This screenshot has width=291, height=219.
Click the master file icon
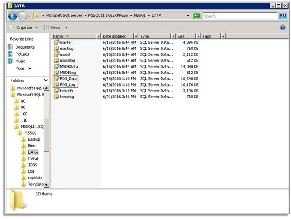click(56, 42)
